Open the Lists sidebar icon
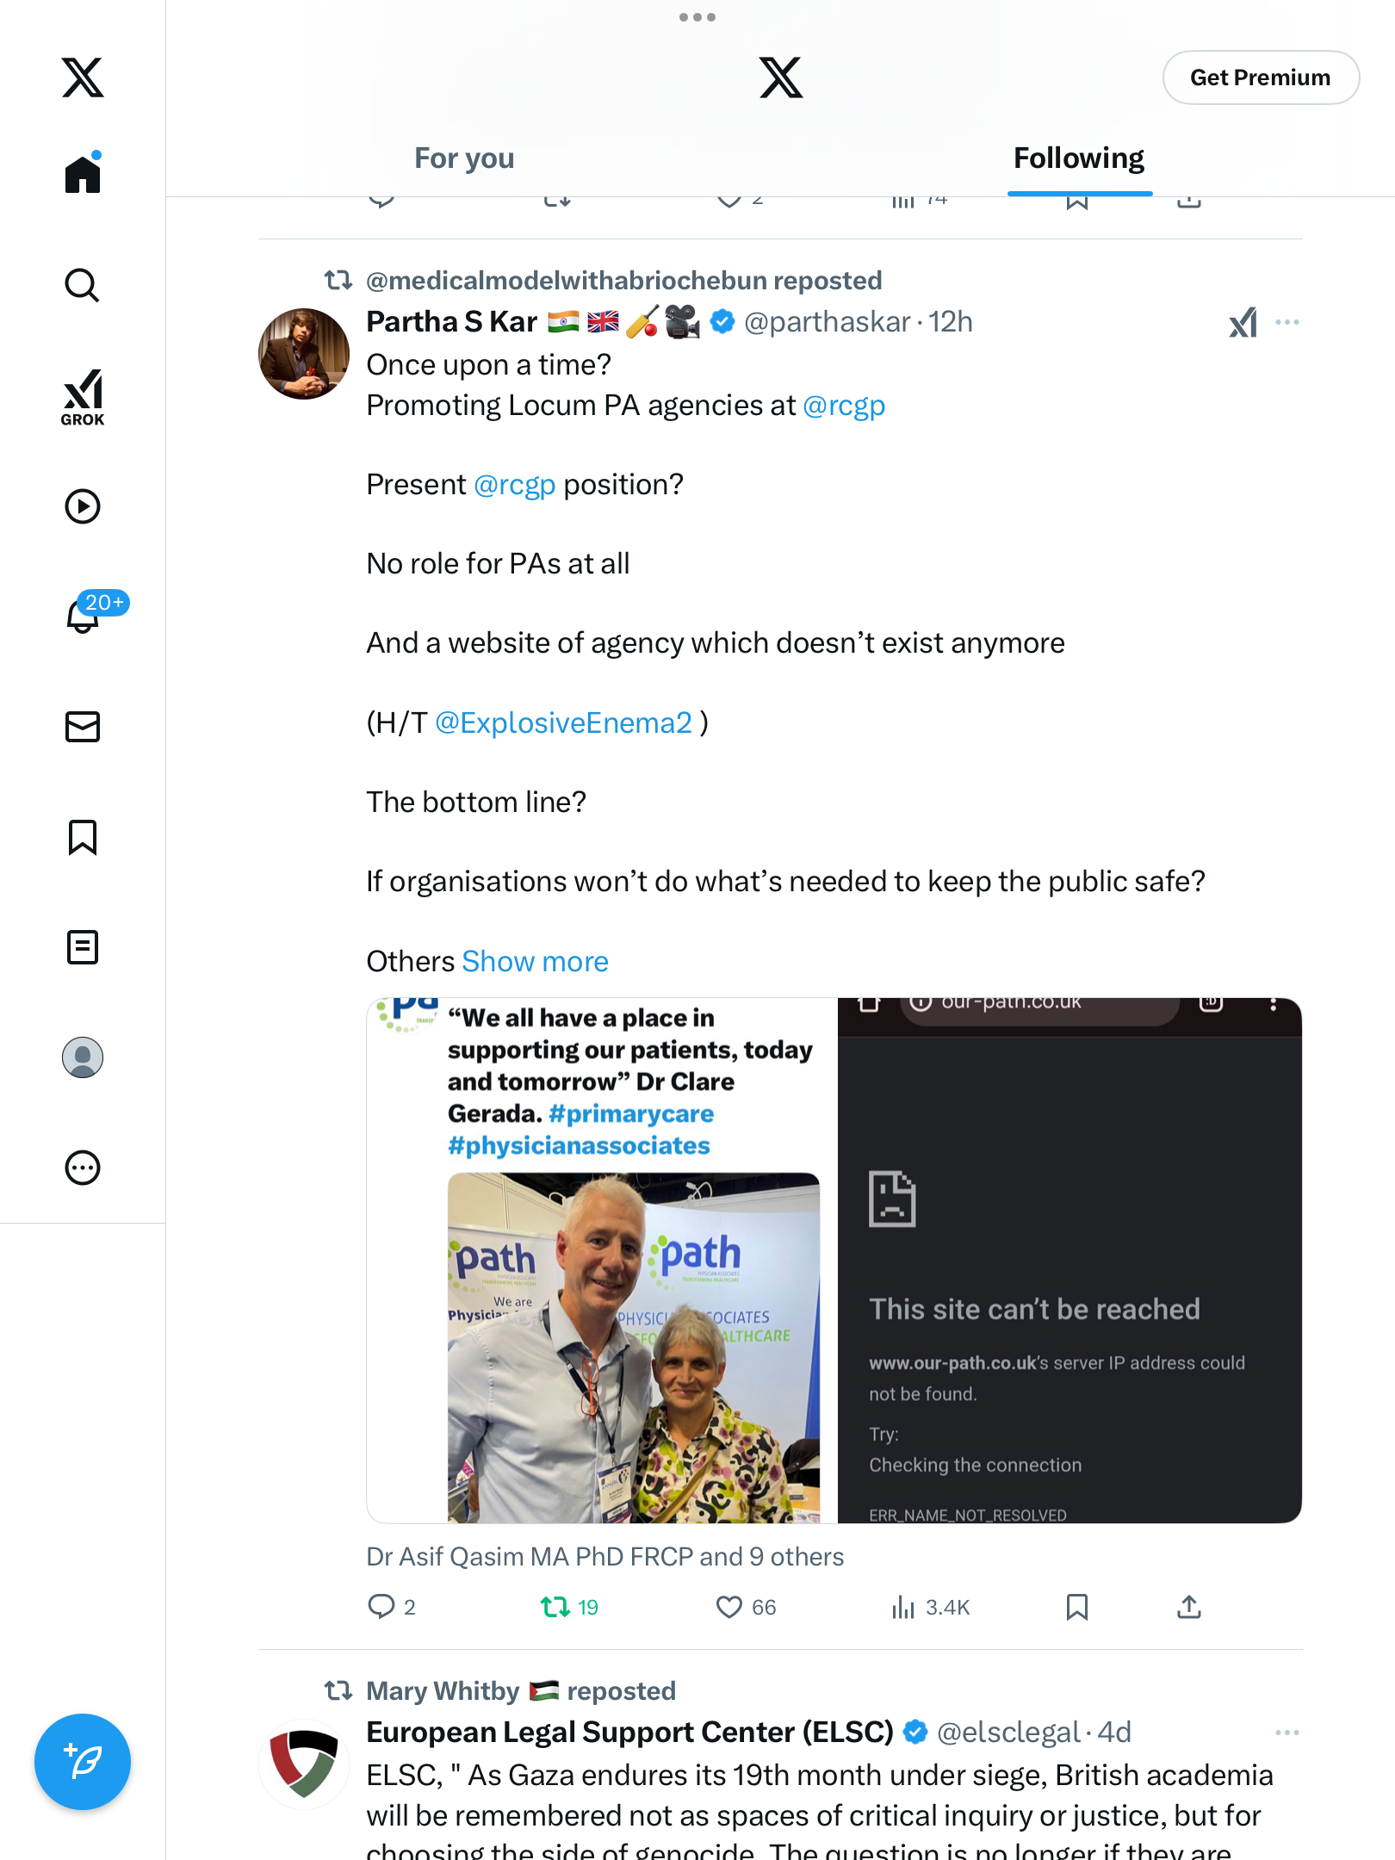 point(83,947)
